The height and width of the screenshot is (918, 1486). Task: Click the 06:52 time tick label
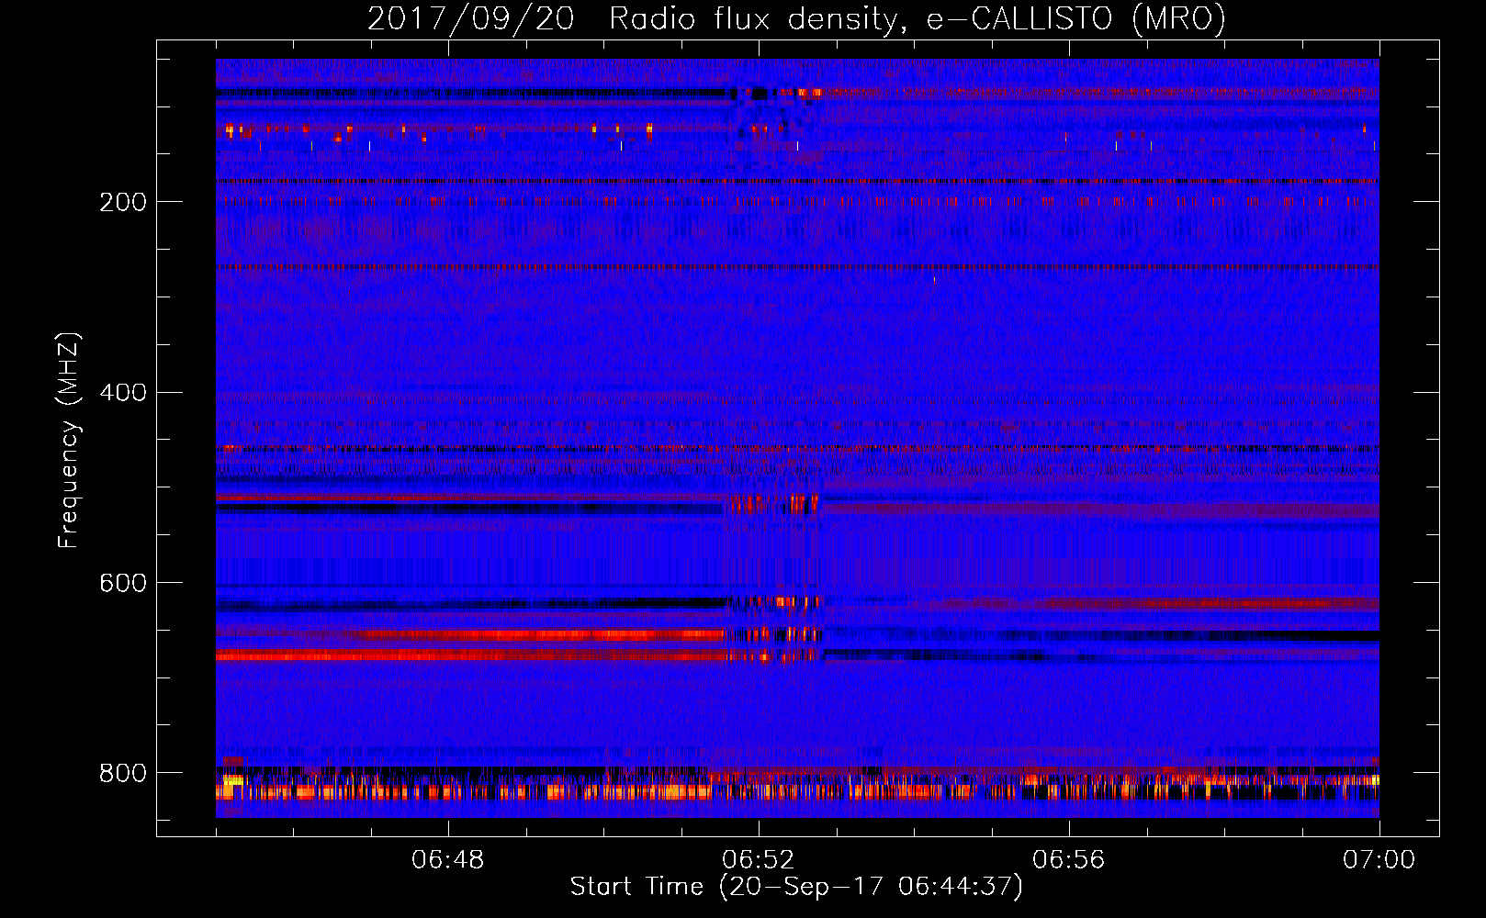point(759,859)
